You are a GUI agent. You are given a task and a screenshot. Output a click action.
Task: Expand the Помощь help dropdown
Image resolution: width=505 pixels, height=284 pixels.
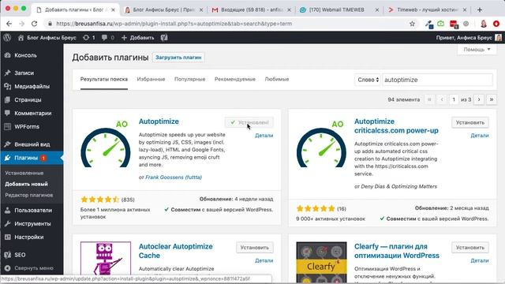[477, 49]
